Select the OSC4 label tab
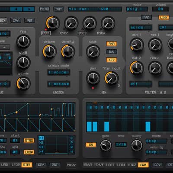 click(x=101, y=33)
